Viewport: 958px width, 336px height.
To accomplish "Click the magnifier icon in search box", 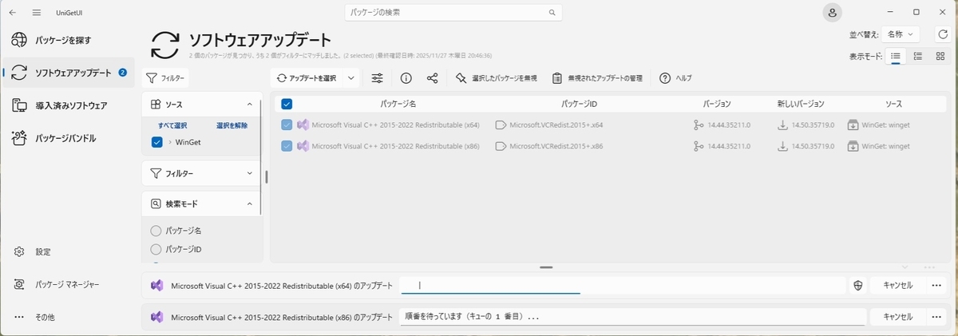I will (x=552, y=13).
